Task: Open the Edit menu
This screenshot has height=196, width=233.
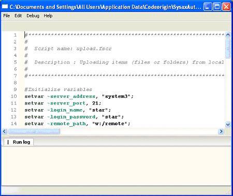Action: (18, 16)
